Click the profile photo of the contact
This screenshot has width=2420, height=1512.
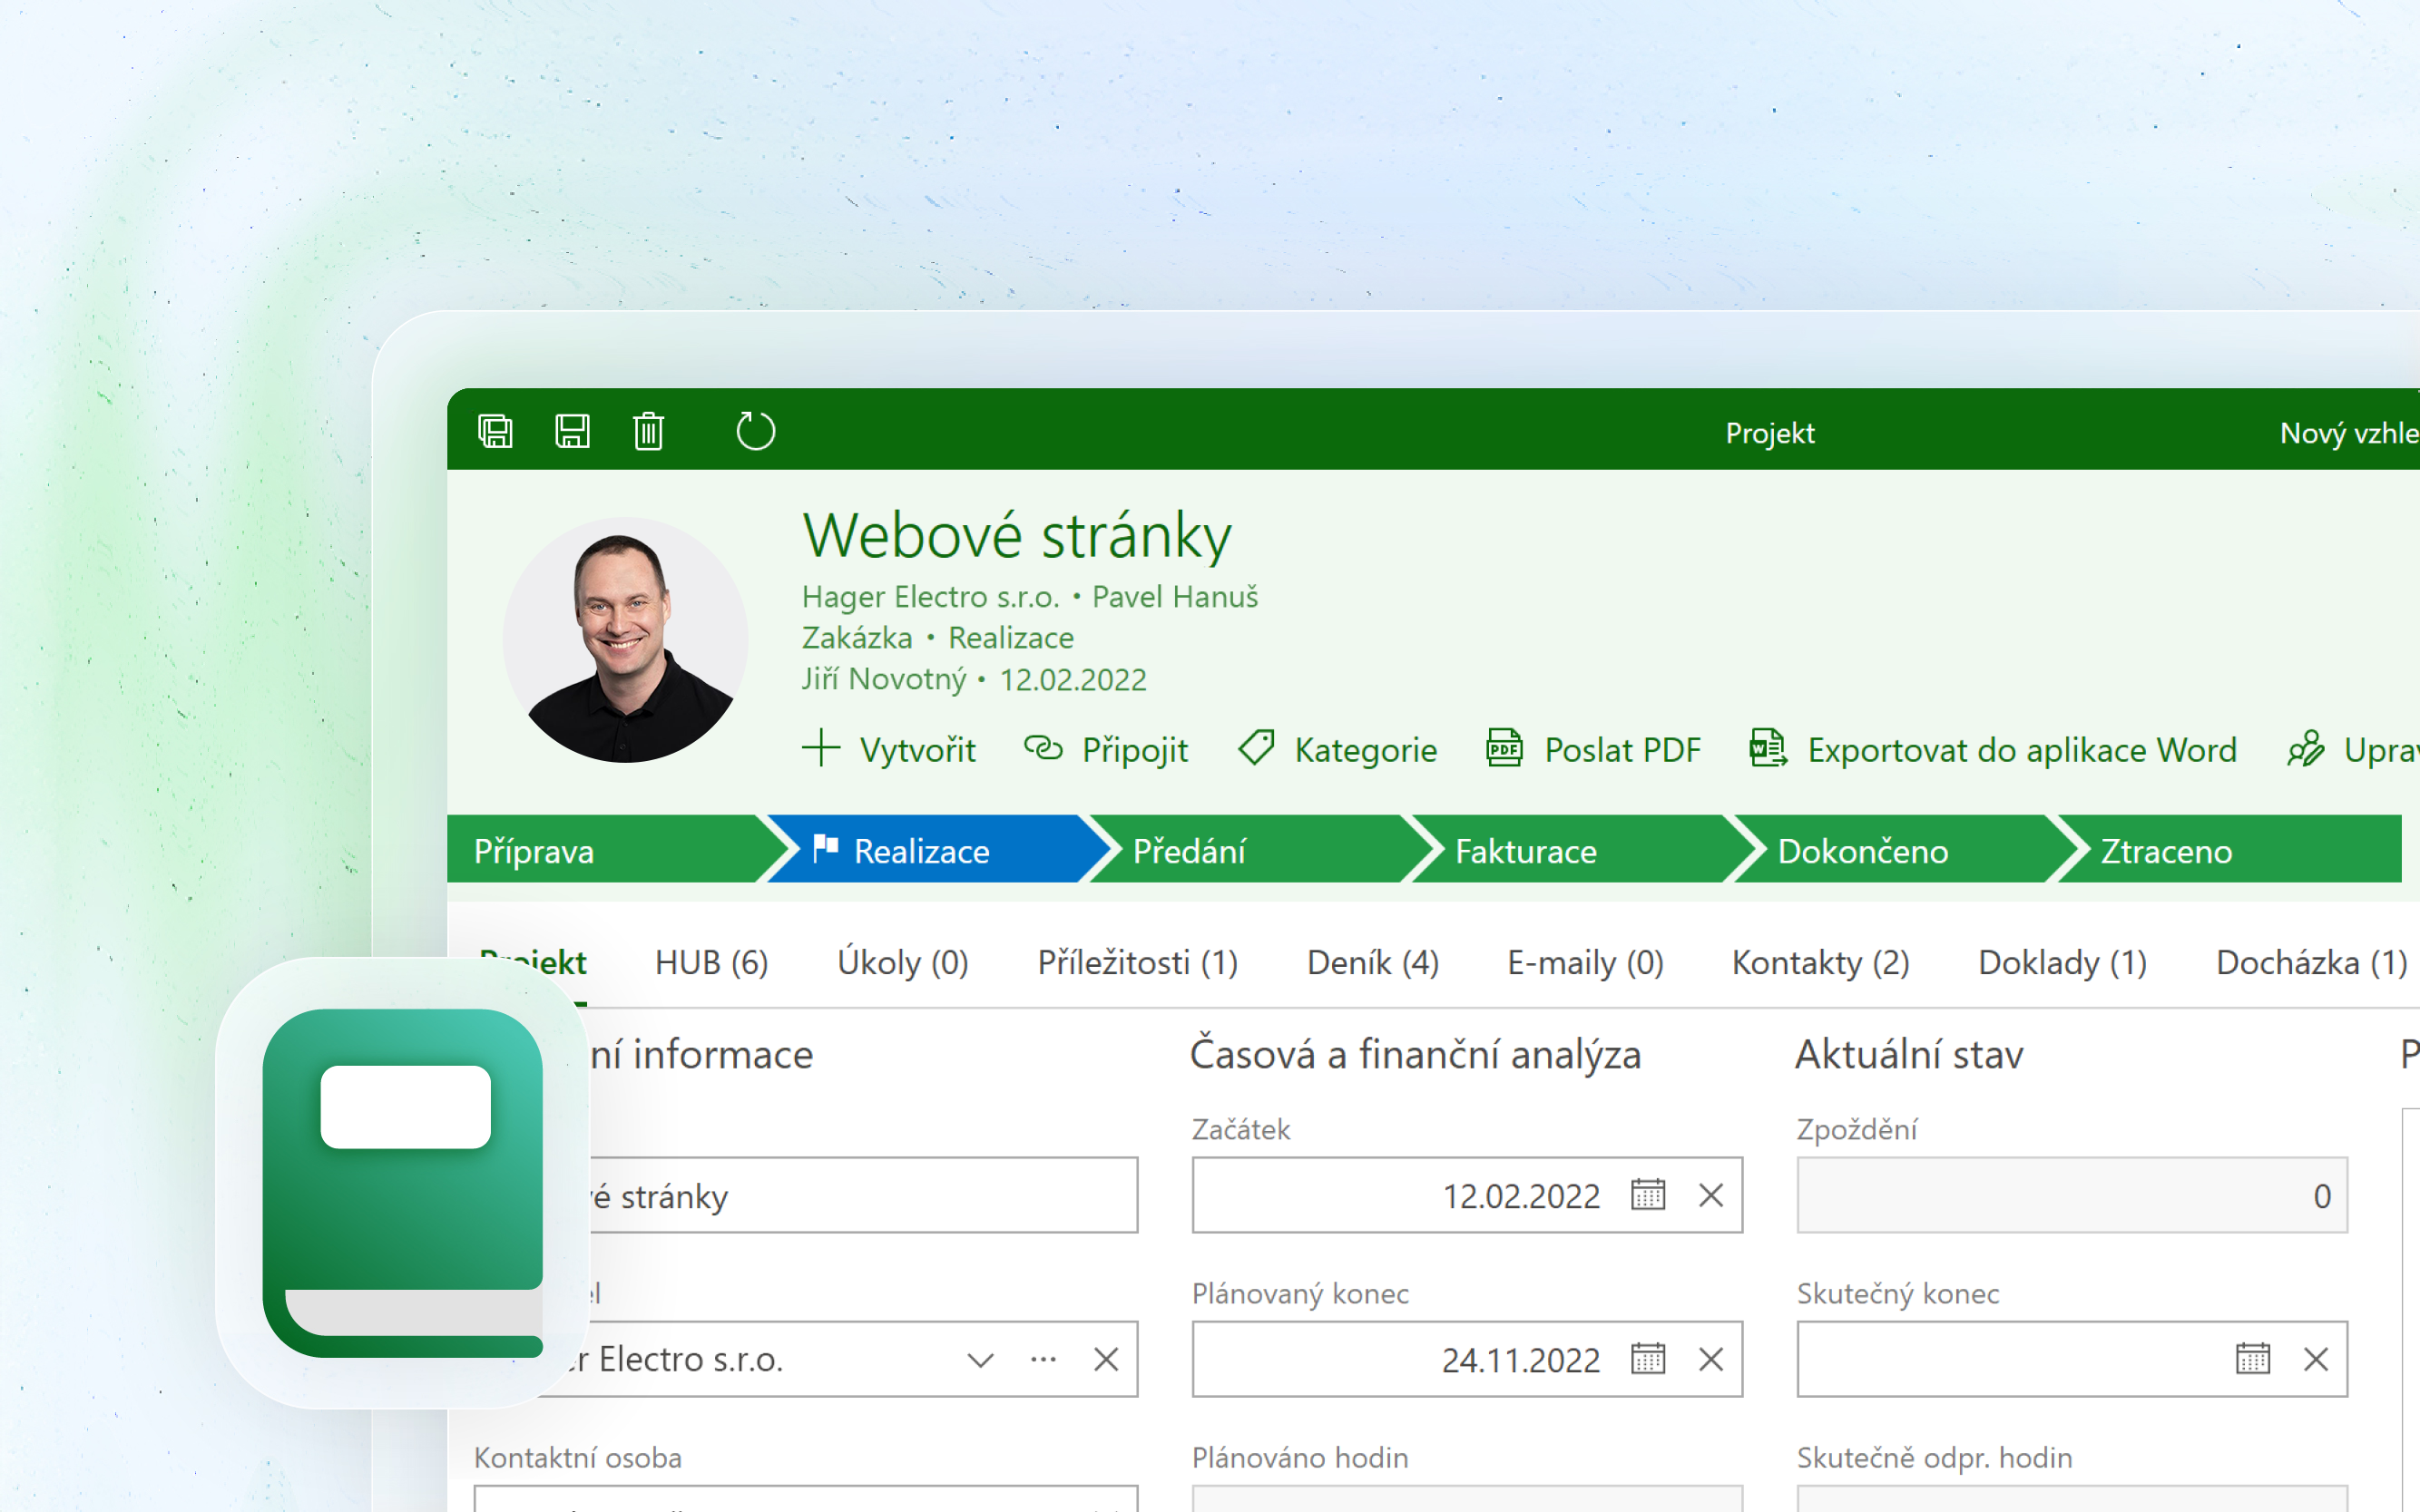625,640
